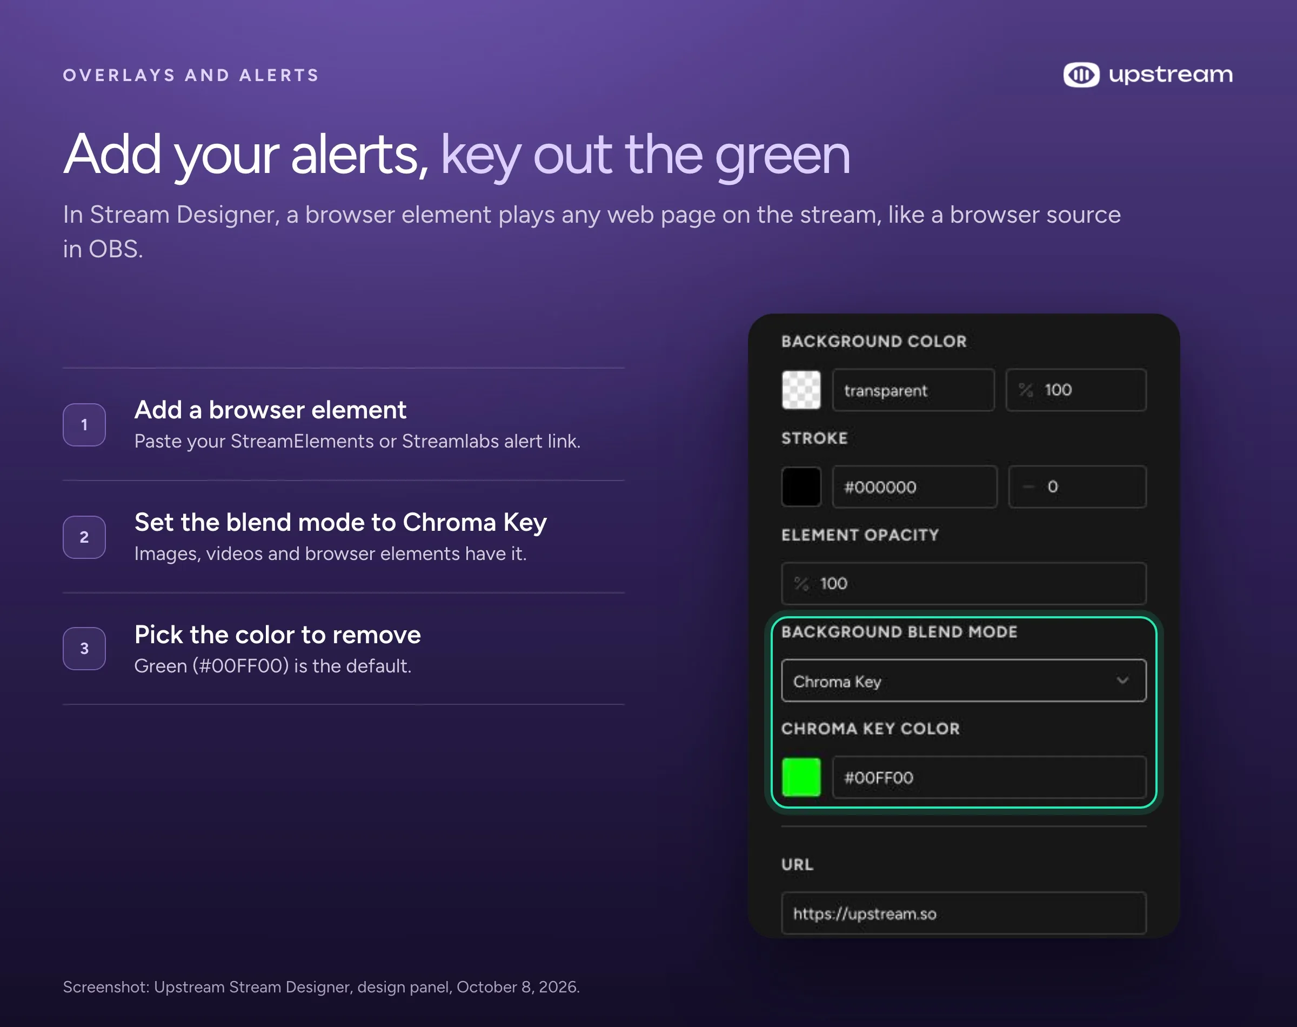This screenshot has width=1297, height=1027.
Task: Click the 'BACKGROUND COLOR' section label
Action: tap(873, 341)
